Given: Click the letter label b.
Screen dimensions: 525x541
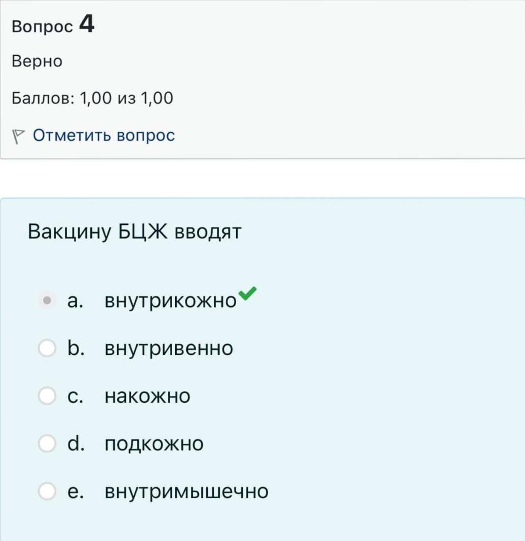Looking at the screenshot, I should pyautogui.click(x=76, y=348).
